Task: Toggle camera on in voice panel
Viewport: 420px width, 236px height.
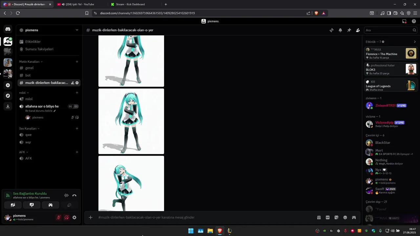Action: [x=13, y=205]
